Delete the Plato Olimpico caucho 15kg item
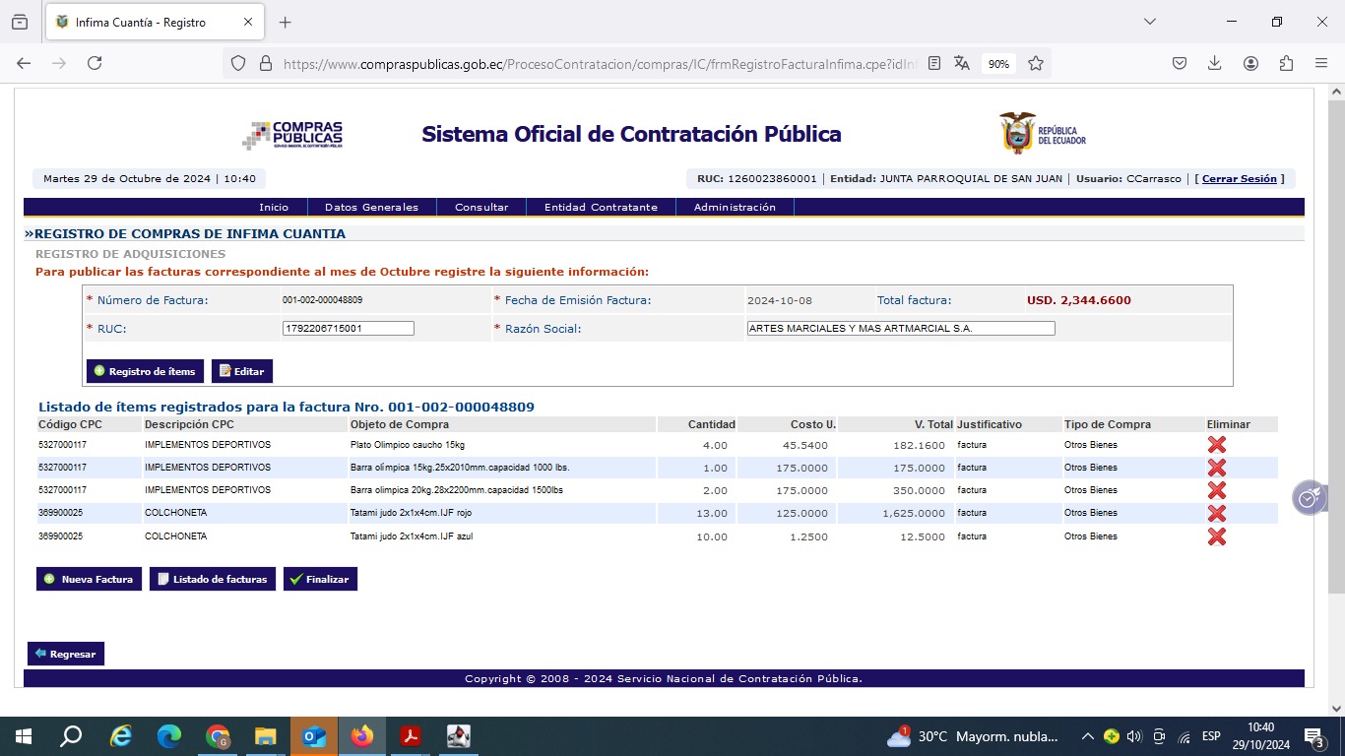The width and height of the screenshot is (1345, 756). click(x=1216, y=445)
